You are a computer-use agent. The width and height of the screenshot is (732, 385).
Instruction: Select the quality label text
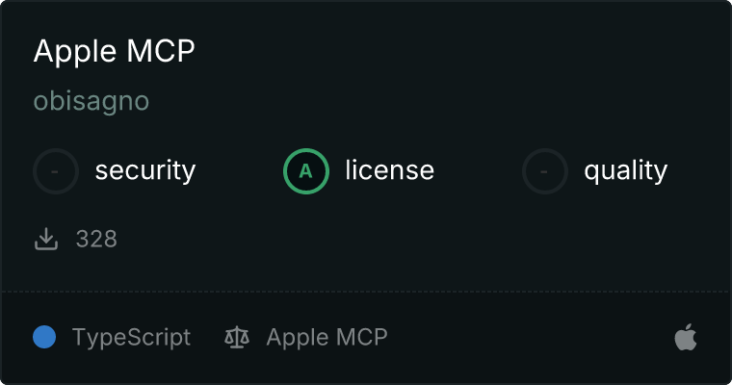(625, 170)
